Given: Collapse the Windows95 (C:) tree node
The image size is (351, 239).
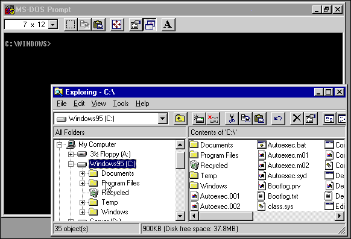Looking at the screenshot, I should click(x=71, y=164).
